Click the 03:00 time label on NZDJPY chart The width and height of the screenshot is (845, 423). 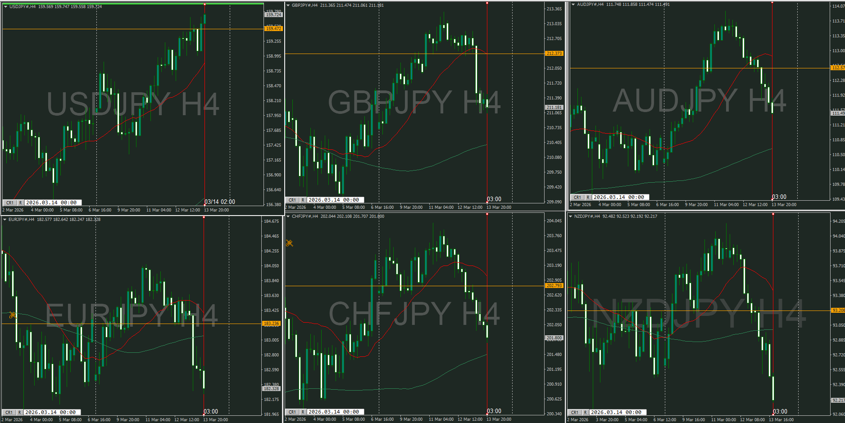(x=780, y=411)
